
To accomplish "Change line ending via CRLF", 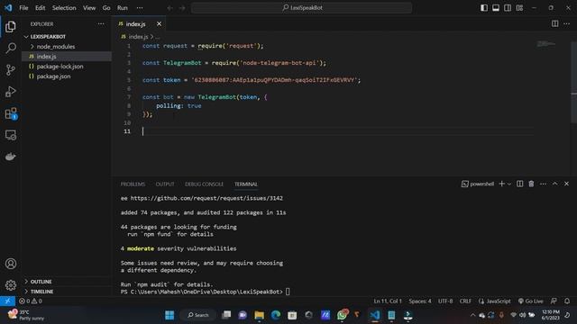I will (x=465, y=301).
